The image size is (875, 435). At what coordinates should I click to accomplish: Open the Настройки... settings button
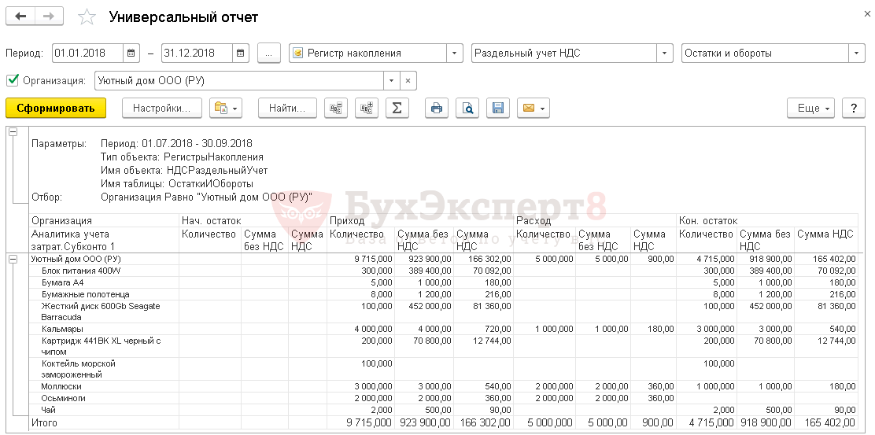pyautogui.click(x=161, y=109)
